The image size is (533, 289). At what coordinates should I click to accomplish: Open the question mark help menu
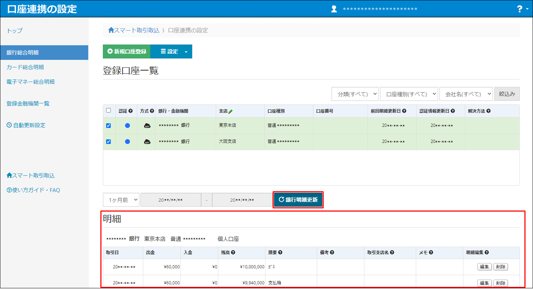click(x=522, y=9)
